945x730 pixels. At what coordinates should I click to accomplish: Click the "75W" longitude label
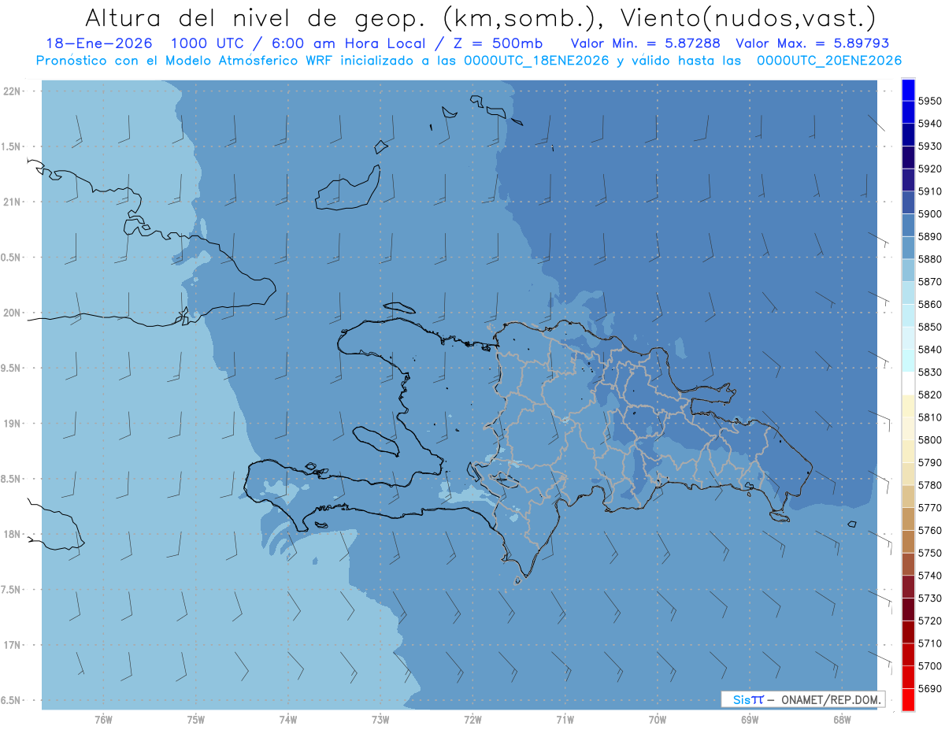point(196,719)
